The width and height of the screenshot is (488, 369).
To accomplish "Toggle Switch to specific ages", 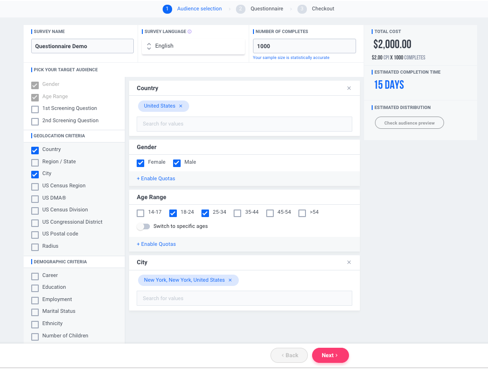I will point(143,226).
